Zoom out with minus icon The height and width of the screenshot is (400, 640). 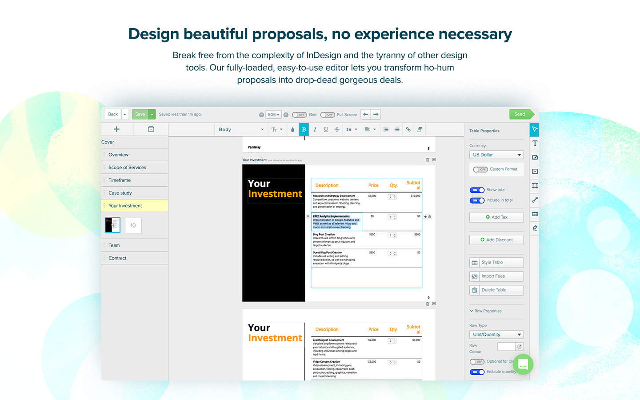[261, 115]
